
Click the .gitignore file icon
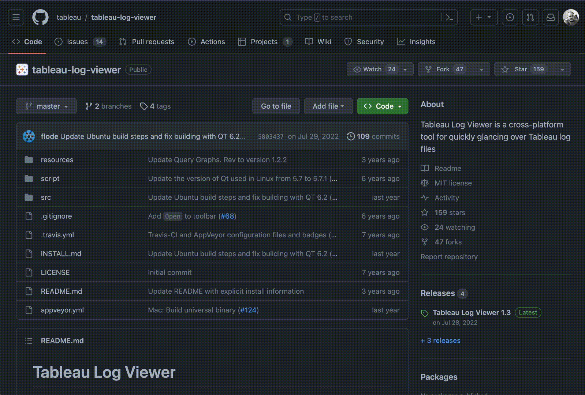(x=29, y=216)
